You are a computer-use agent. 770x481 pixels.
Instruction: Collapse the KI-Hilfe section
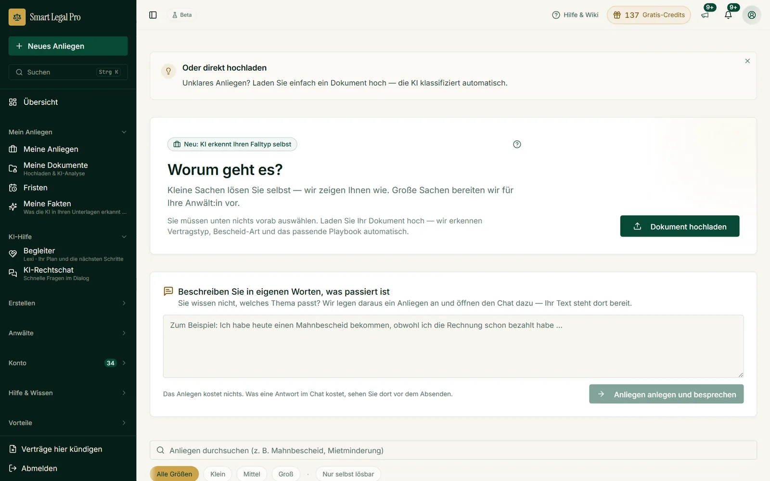[68, 237]
